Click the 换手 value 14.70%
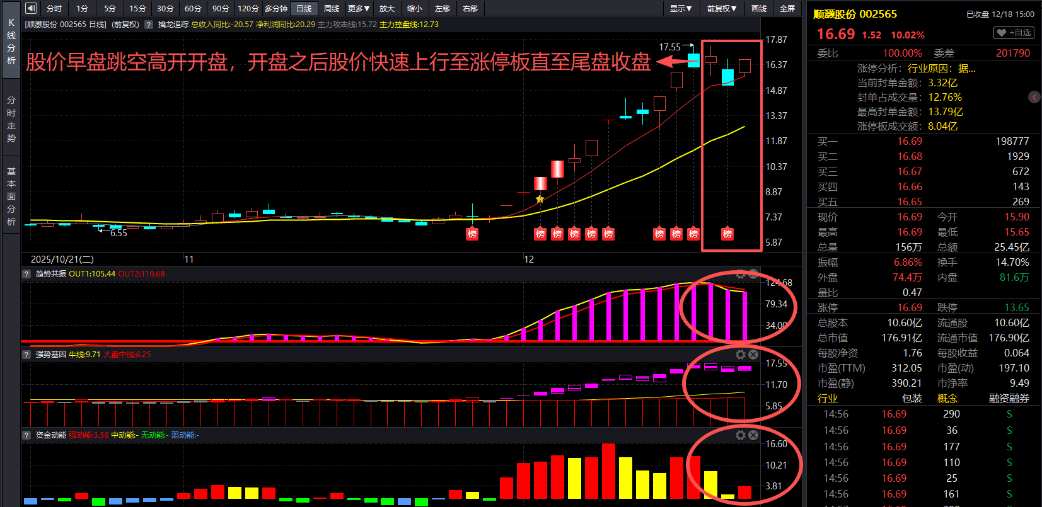 tap(1012, 262)
